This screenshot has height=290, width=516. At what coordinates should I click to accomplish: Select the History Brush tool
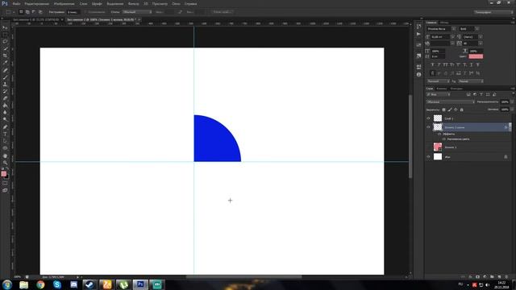coord(5,91)
